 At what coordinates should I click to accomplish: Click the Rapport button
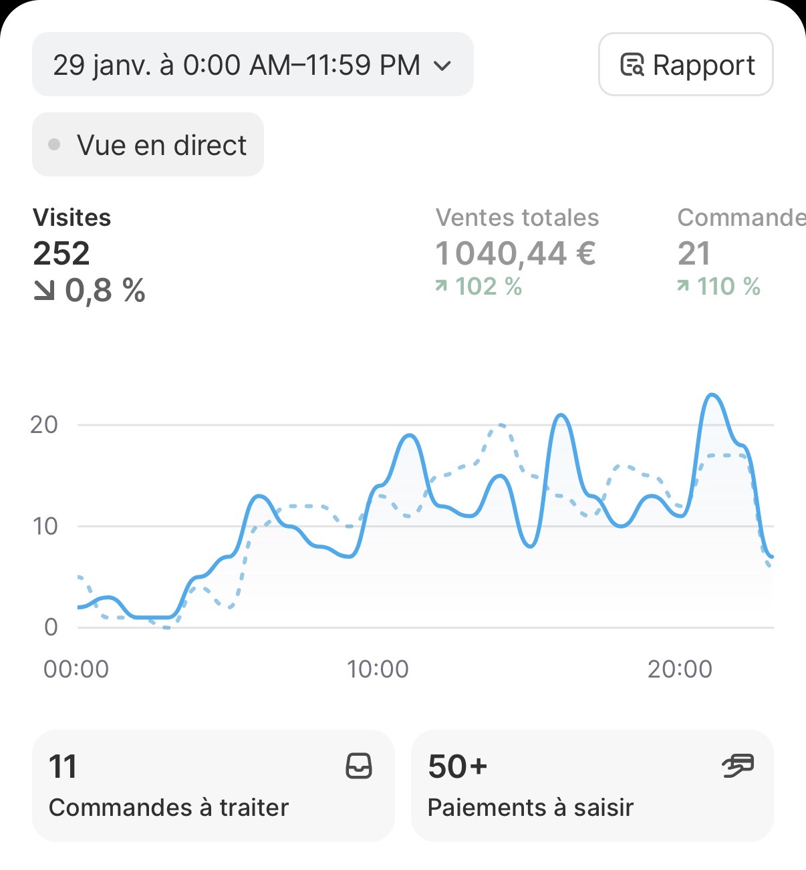685,65
